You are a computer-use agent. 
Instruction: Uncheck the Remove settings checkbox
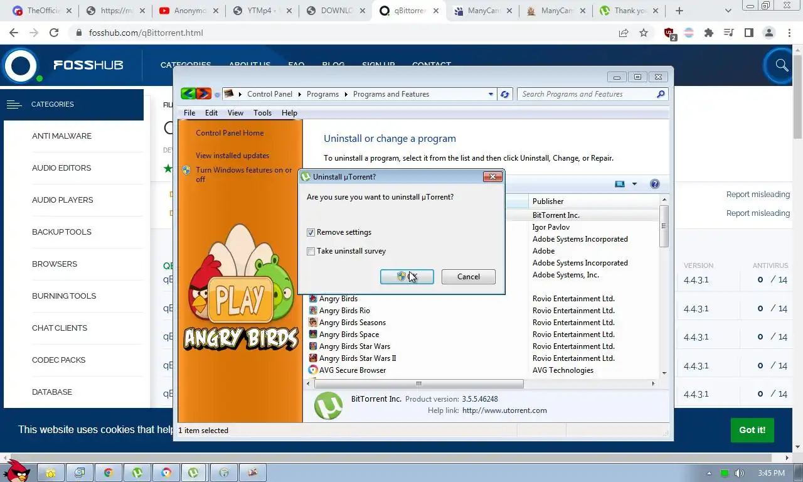pos(311,232)
